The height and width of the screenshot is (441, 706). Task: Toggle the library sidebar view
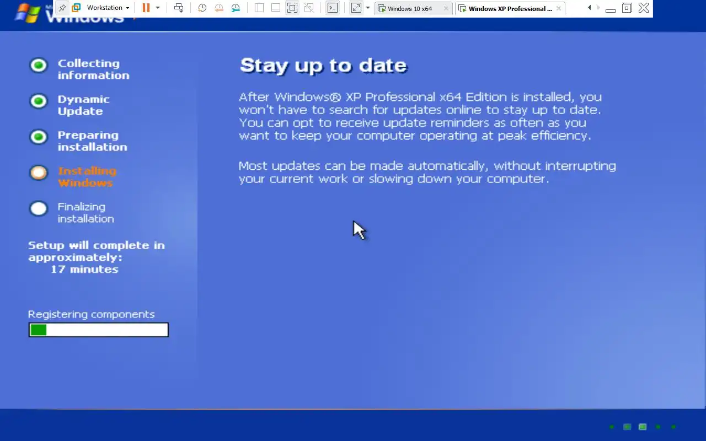point(259,8)
